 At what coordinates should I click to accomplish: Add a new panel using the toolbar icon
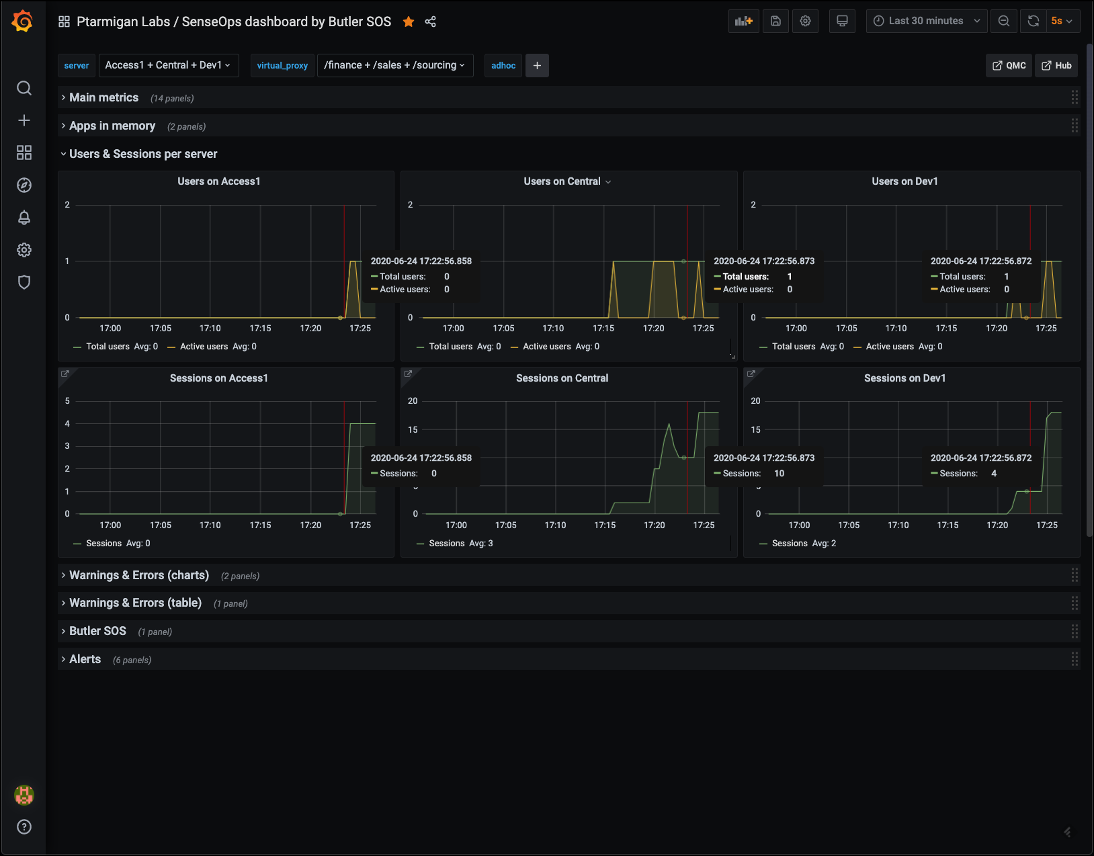pos(743,21)
